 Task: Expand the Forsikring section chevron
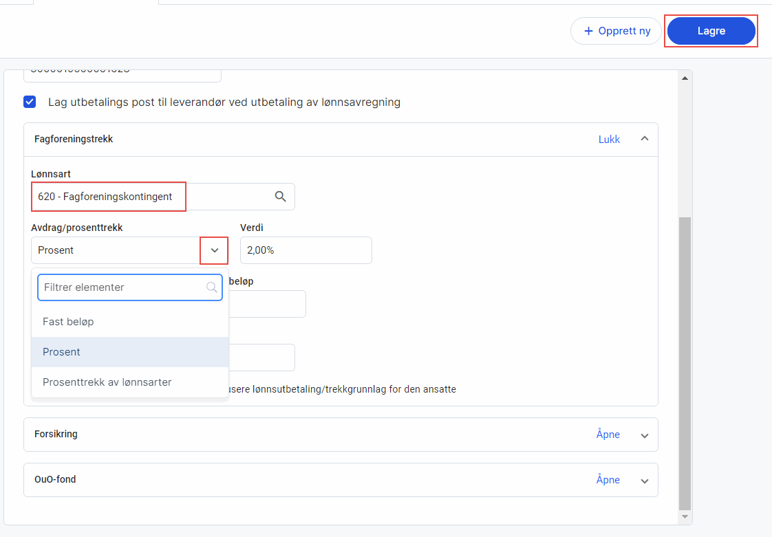coord(645,435)
